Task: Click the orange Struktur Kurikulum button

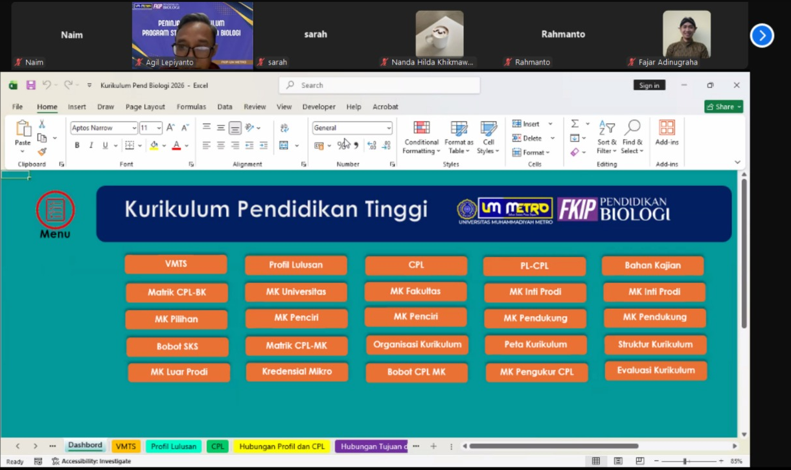Action: click(x=655, y=344)
